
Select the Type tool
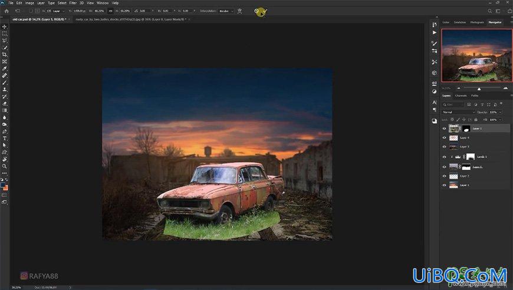pyautogui.click(x=5, y=139)
